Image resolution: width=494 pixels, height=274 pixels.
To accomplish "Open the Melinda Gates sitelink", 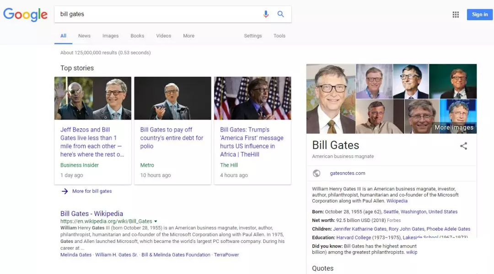I will 76,255.
